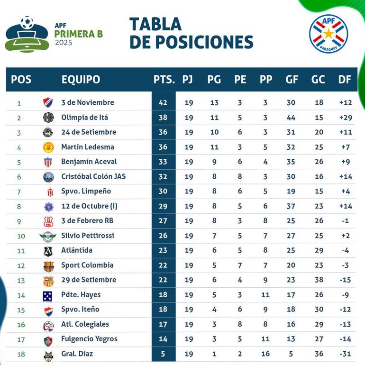Select the PTS. column header
Viewport: 365px width, 365px height.
point(164,80)
